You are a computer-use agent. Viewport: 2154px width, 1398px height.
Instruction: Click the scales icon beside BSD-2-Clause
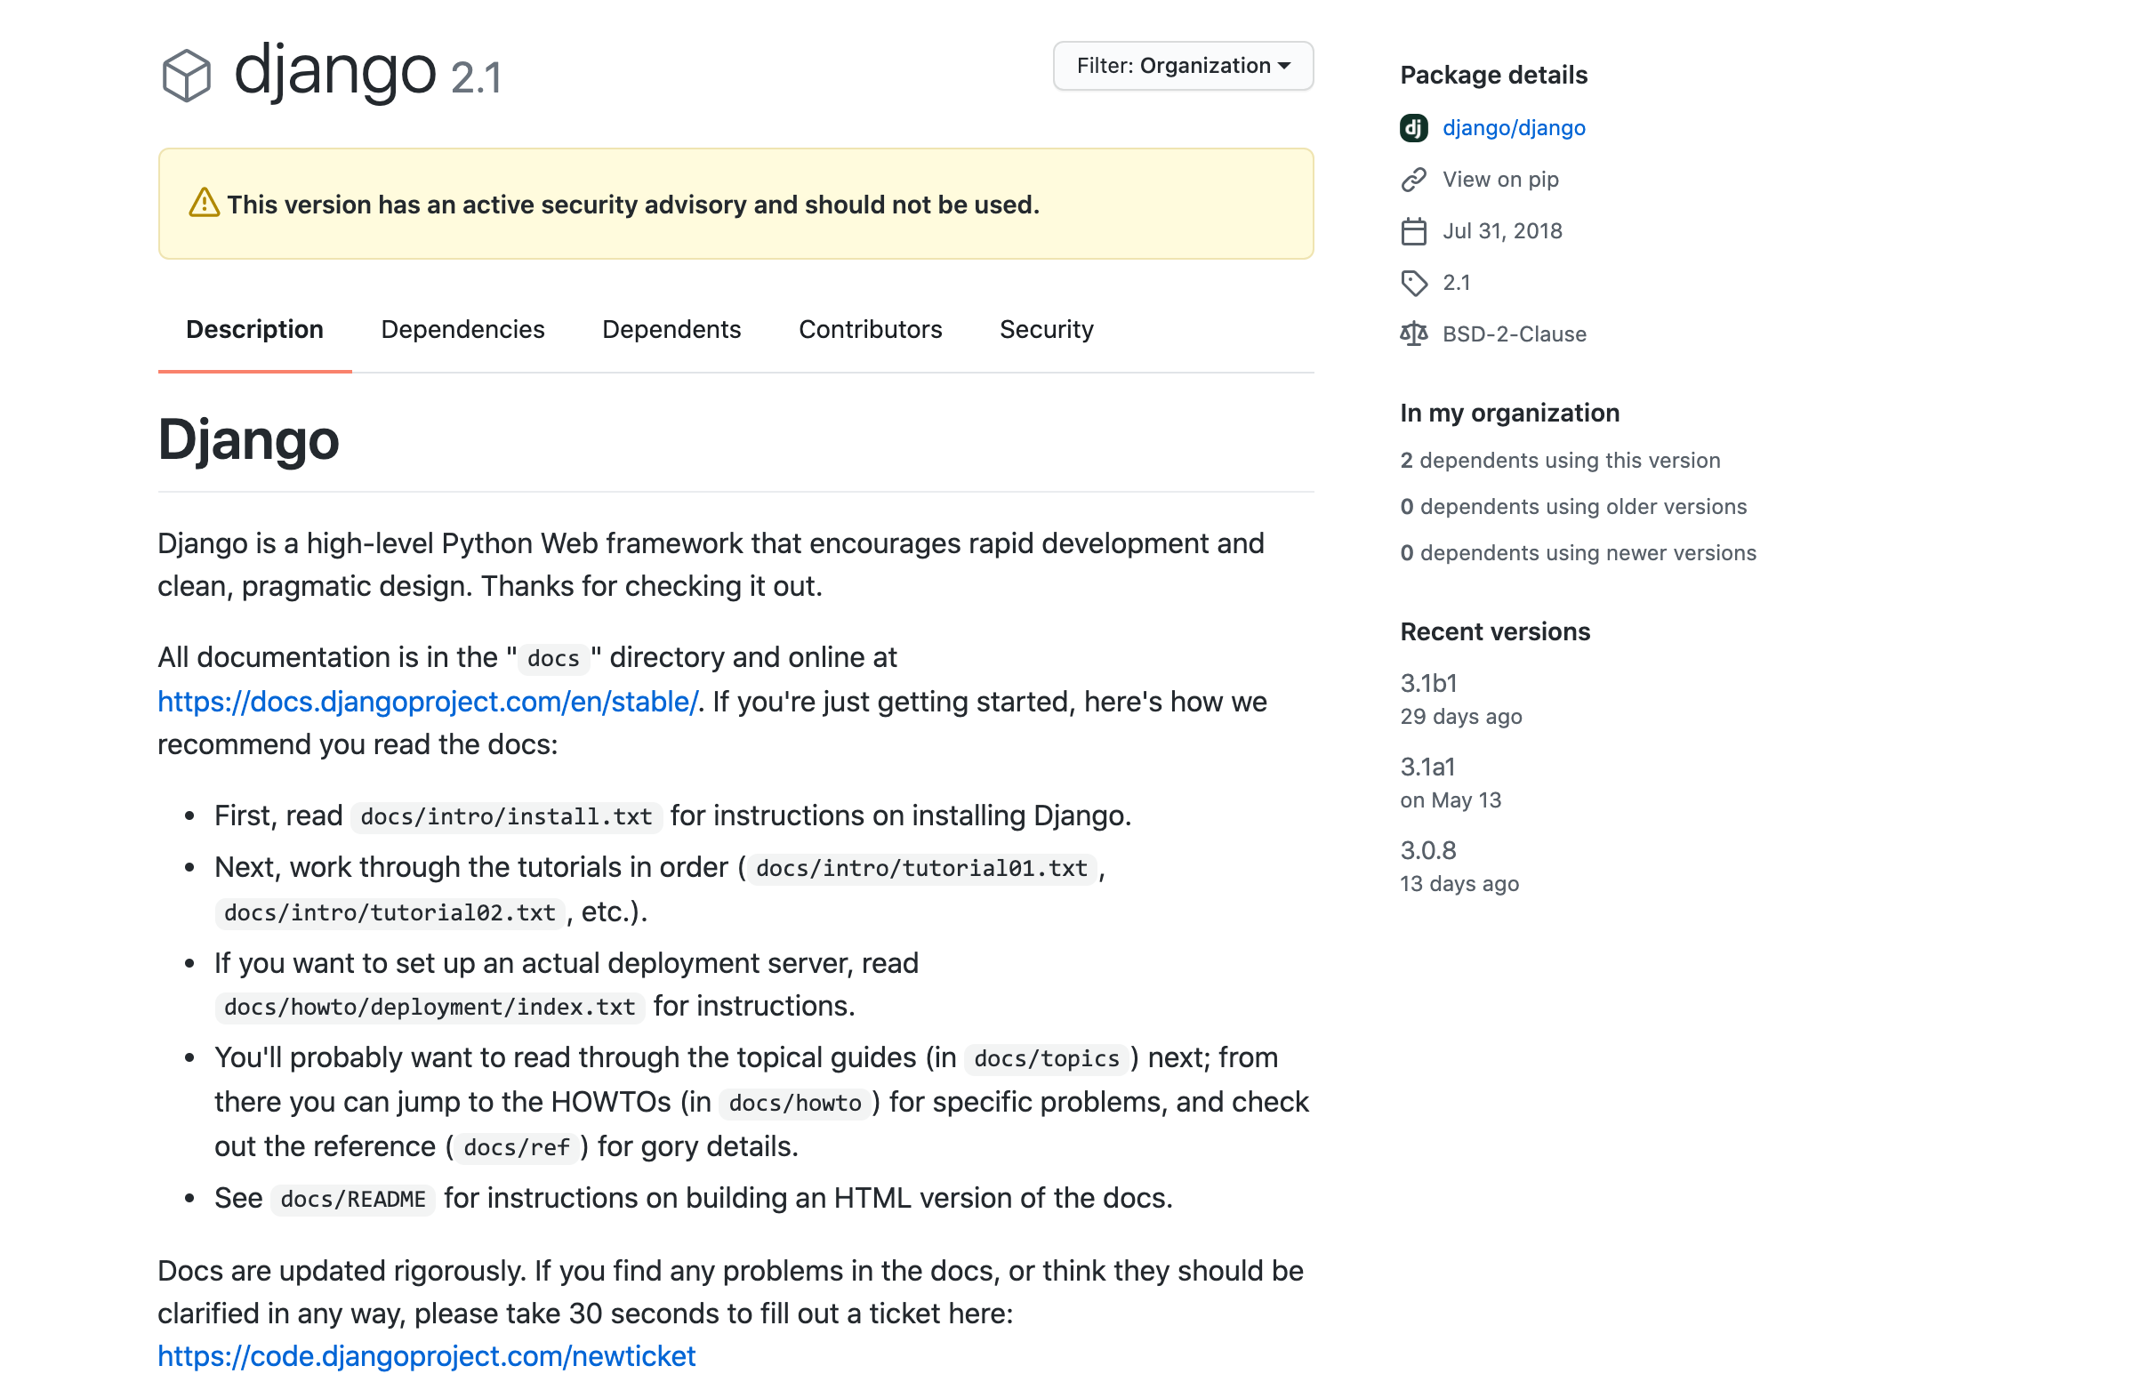(x=1413, y=333)
